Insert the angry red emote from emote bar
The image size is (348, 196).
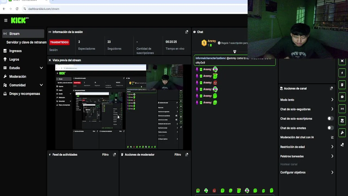(x=214, y=191)
